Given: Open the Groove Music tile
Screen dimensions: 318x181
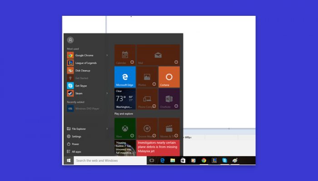Looking at the screenshot, I should pyautogui.click(x=147, y=129).
